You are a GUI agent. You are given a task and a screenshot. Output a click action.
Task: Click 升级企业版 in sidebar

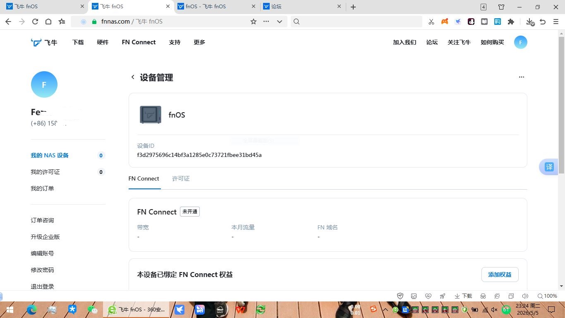pyautogui.click(x=45, y=237)
